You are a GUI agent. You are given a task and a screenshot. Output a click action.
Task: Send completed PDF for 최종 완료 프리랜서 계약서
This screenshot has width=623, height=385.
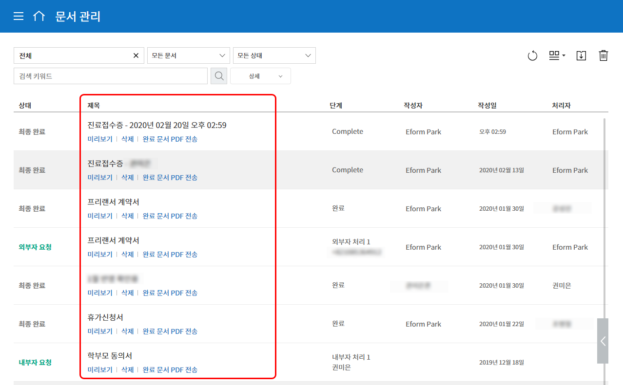pyautogui.click(x=170, y=216)
